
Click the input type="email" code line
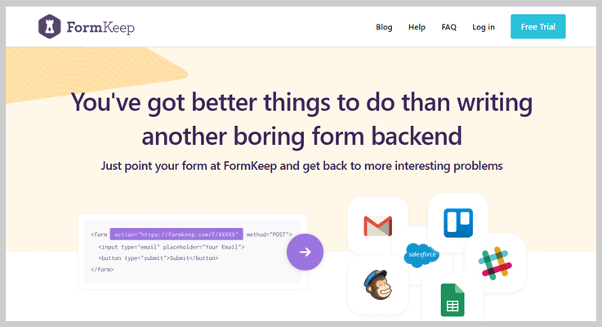point(172,247)
